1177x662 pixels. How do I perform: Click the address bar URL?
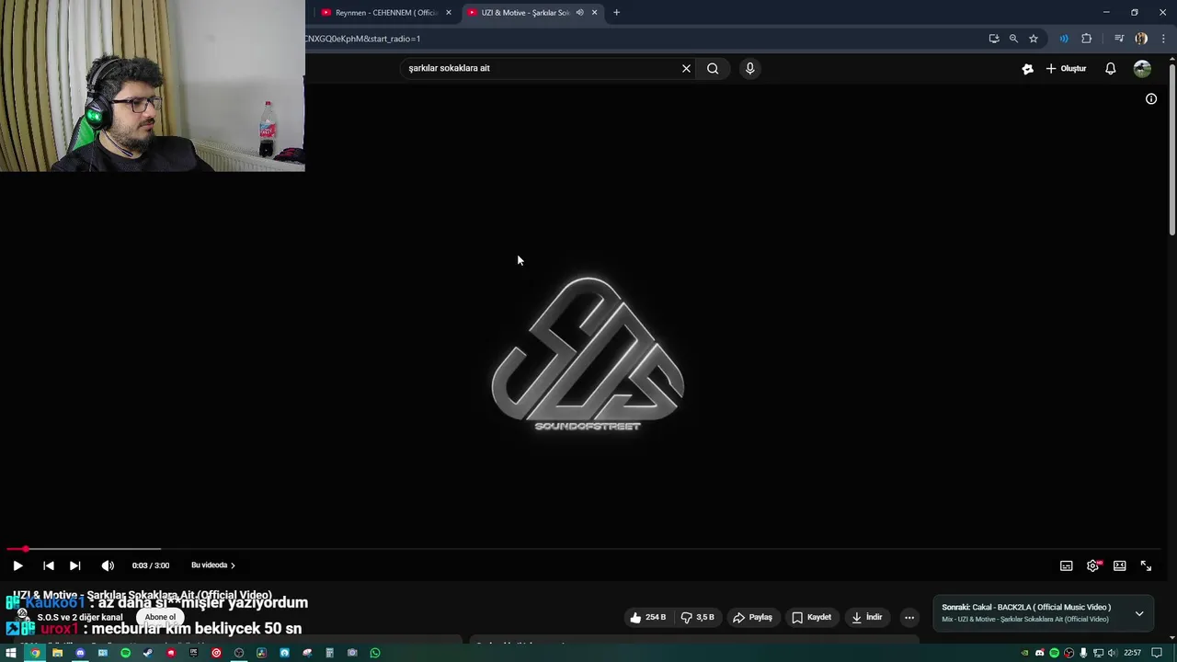pos(362,39)
